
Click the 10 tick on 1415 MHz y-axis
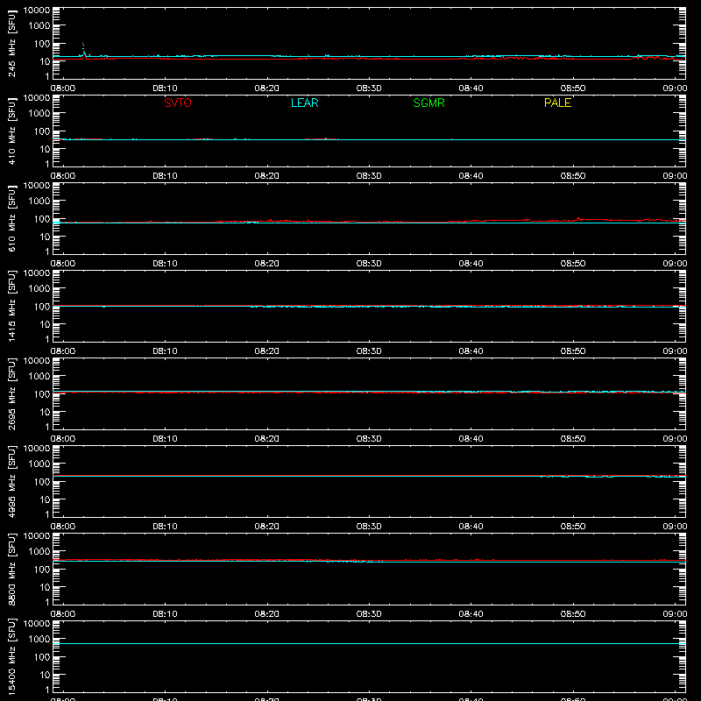pos(46,324)
